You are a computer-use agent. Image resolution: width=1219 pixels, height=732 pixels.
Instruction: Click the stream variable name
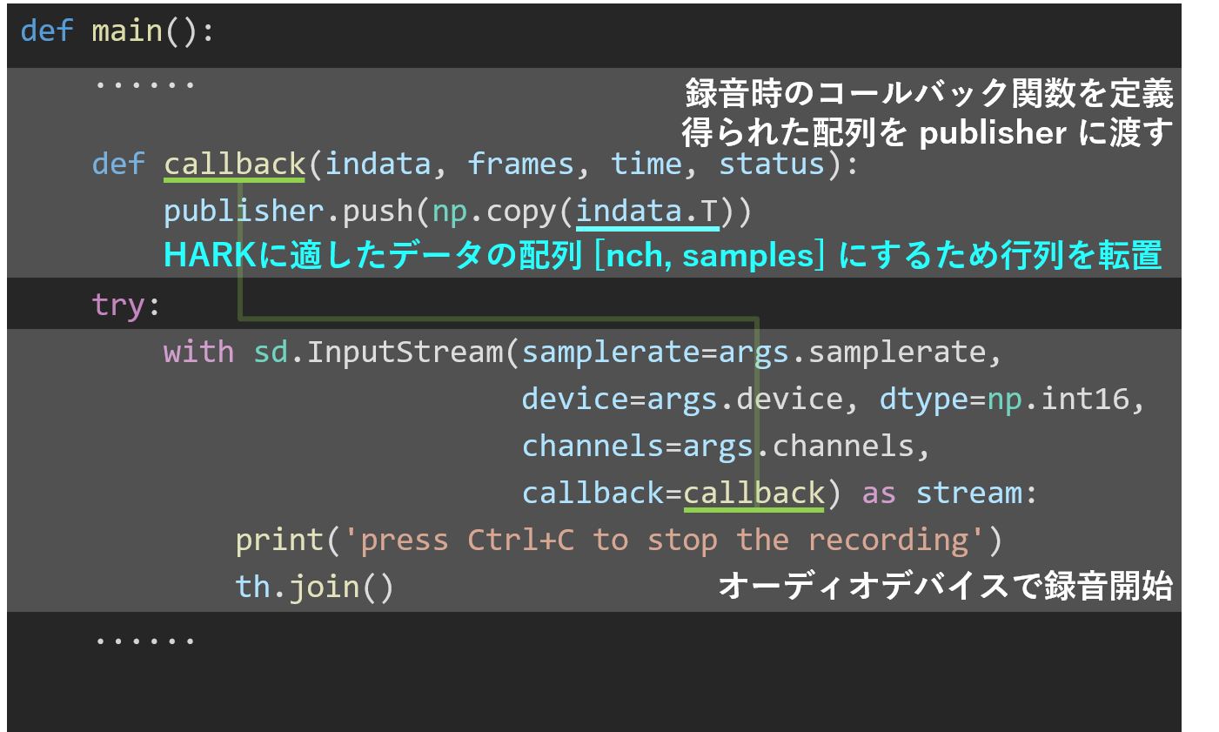tap(968, 493)
